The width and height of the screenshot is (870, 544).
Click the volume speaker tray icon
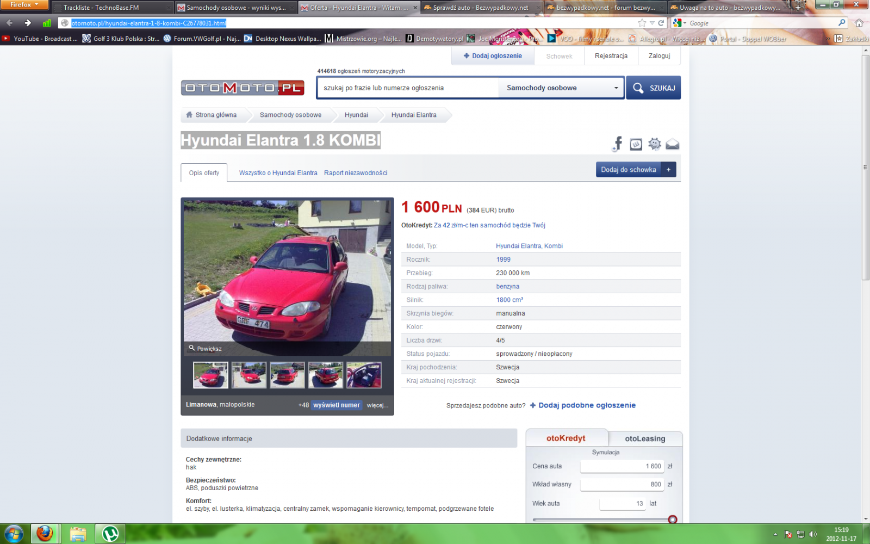pyautogui.click(x=813, y=534)
